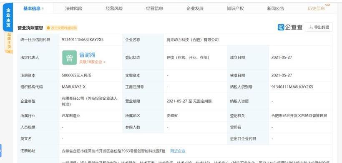
Task: Click registered capital 50000万元人民币
Action: pos(77,75)
